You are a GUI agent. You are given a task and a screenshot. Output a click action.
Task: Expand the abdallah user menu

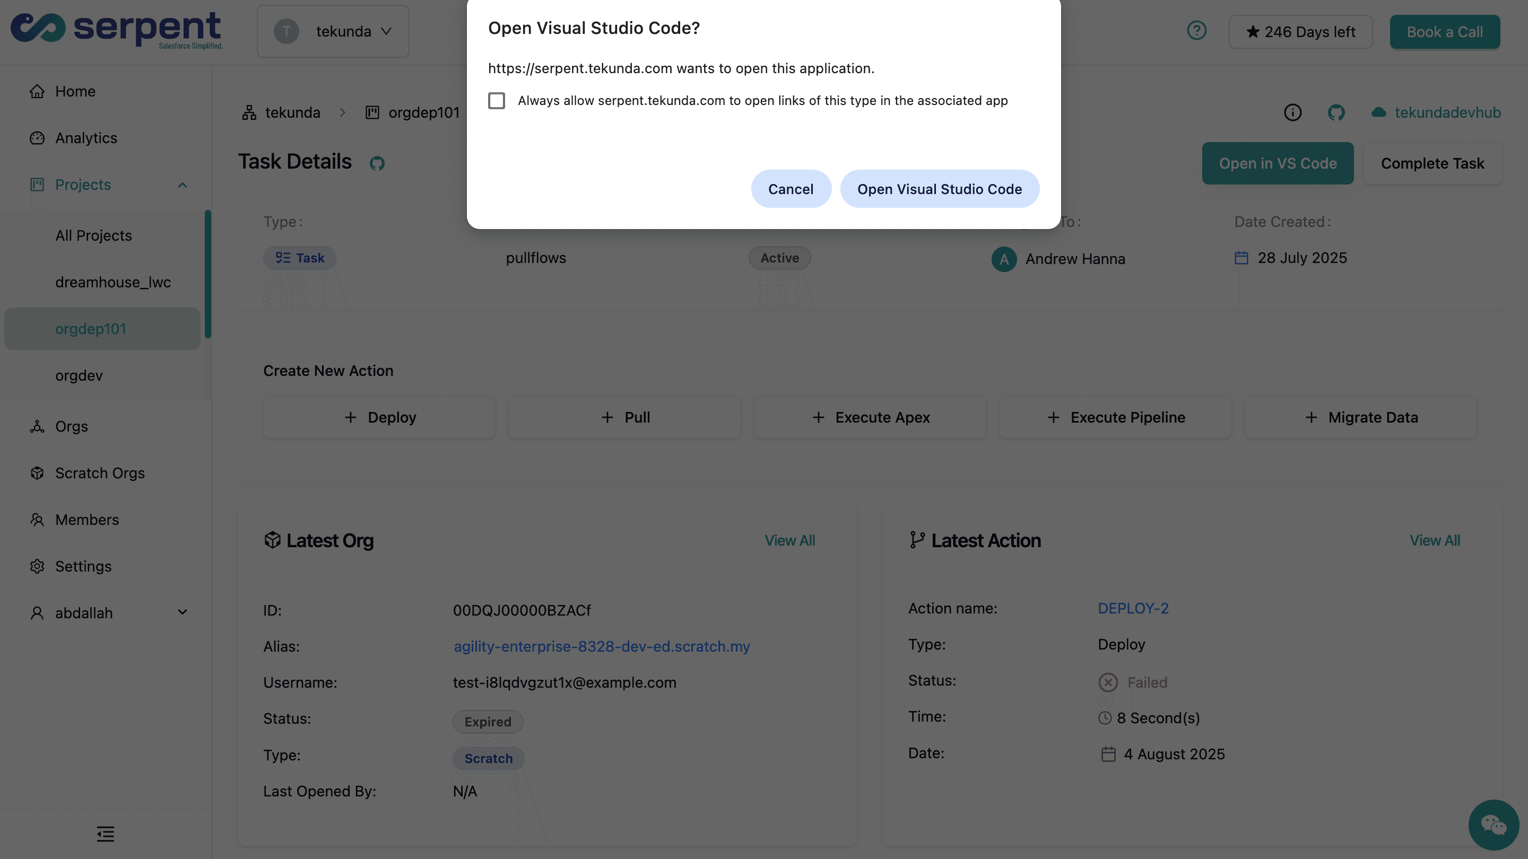[182, 612]
